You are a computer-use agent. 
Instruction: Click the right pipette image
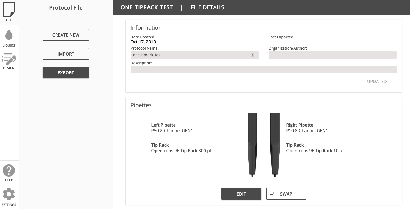(275, 145)
